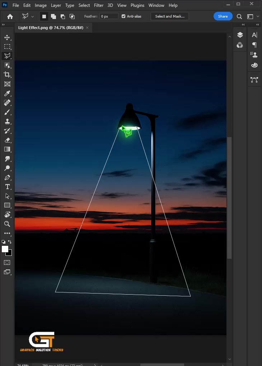The width and height of the screenshot is (262, 366).
Task: Open Edit Toolbar three-dots menu
Action: pos(7,233)
